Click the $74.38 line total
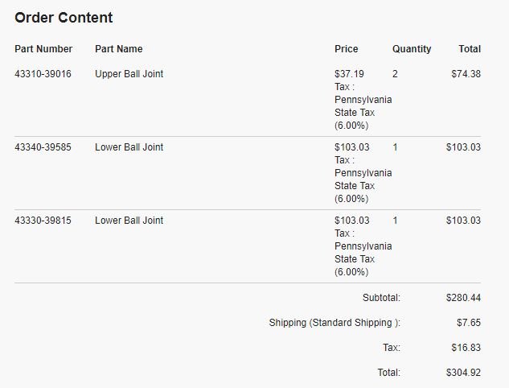The width and height of the screenshot is (509, 388). [x=466, y=74]
